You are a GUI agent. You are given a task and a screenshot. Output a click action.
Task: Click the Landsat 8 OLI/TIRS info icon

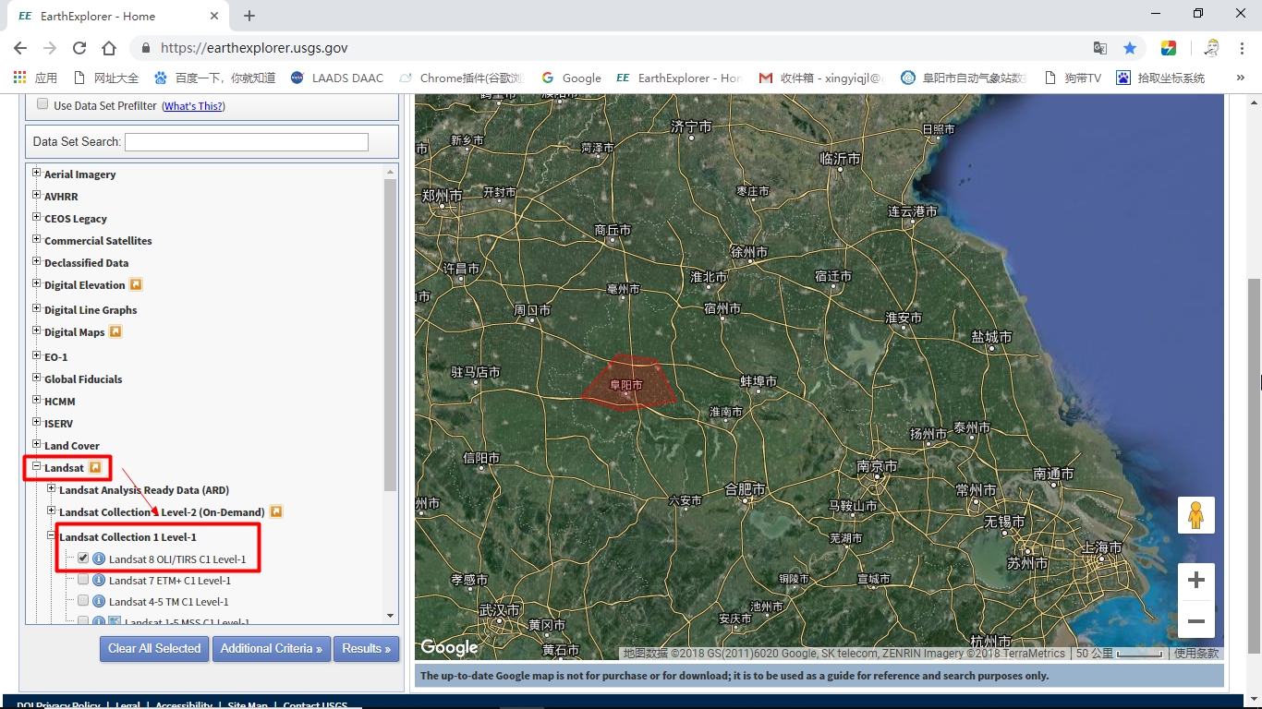pyautogui.click(x=99, y=559)
